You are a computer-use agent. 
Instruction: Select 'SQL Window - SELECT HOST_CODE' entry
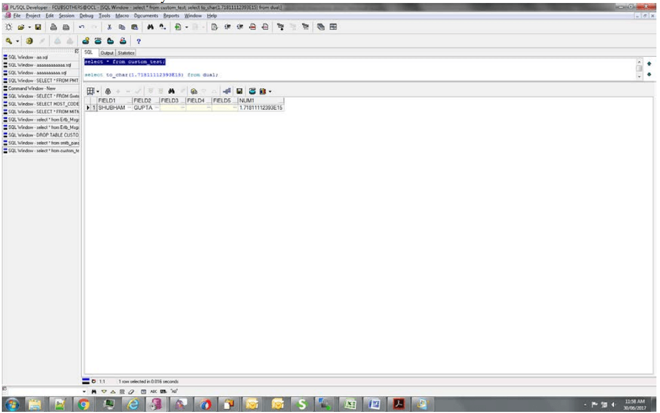[41, 104]
